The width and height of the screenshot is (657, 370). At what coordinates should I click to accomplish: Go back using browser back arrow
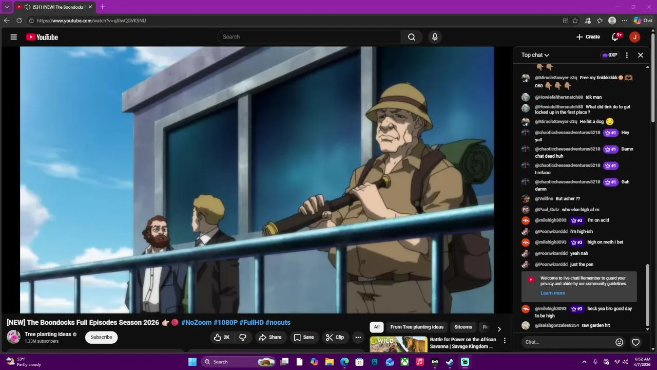coord(6,21)
